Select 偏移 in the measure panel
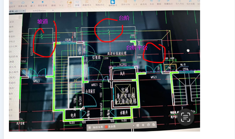Screen dimensions: 235x139 (x=11, y=94)
